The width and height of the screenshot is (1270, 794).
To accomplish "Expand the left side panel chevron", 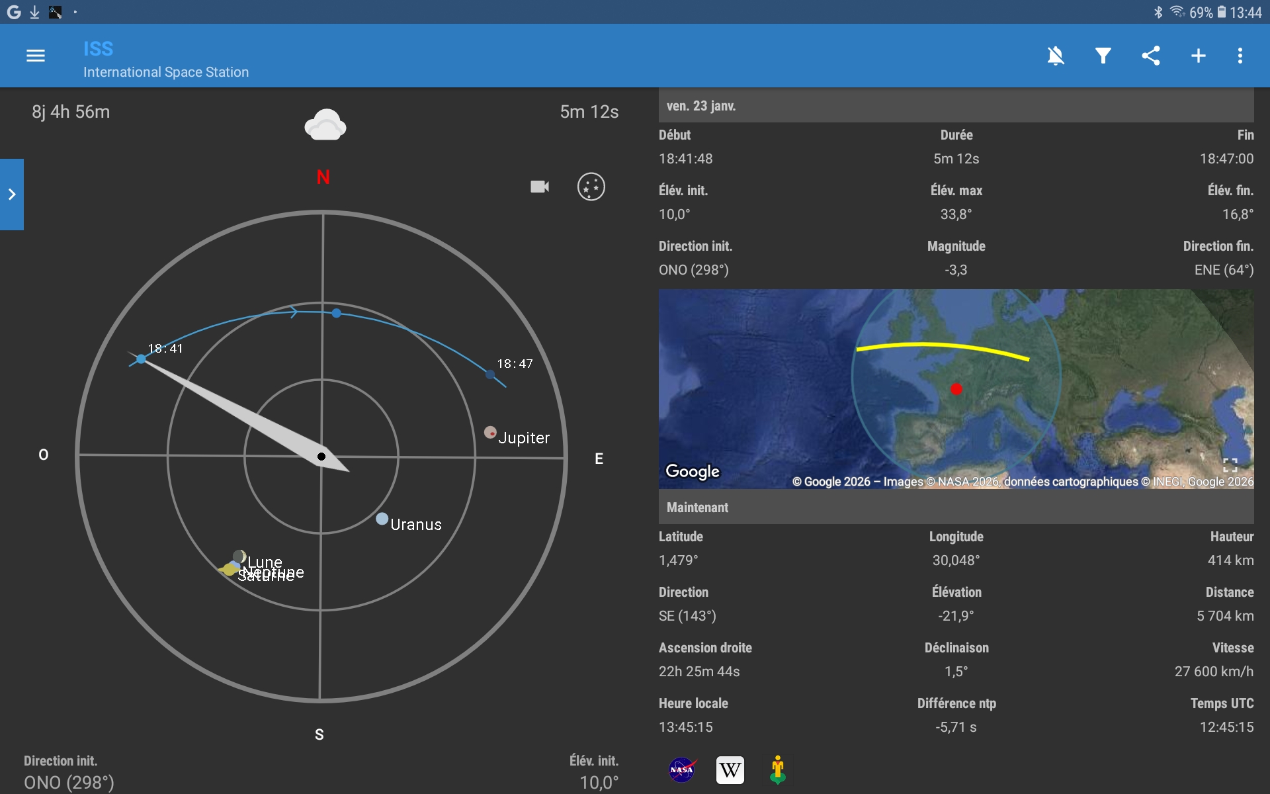I will [x=12, y=195].
